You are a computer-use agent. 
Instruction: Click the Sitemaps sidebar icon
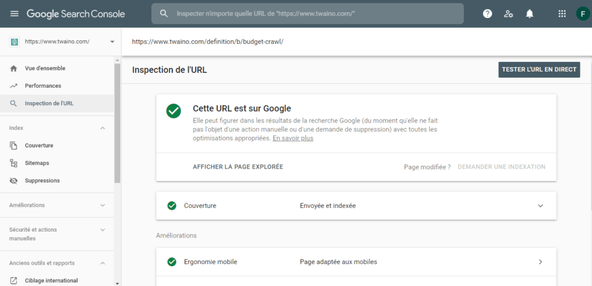pos(14,164)
